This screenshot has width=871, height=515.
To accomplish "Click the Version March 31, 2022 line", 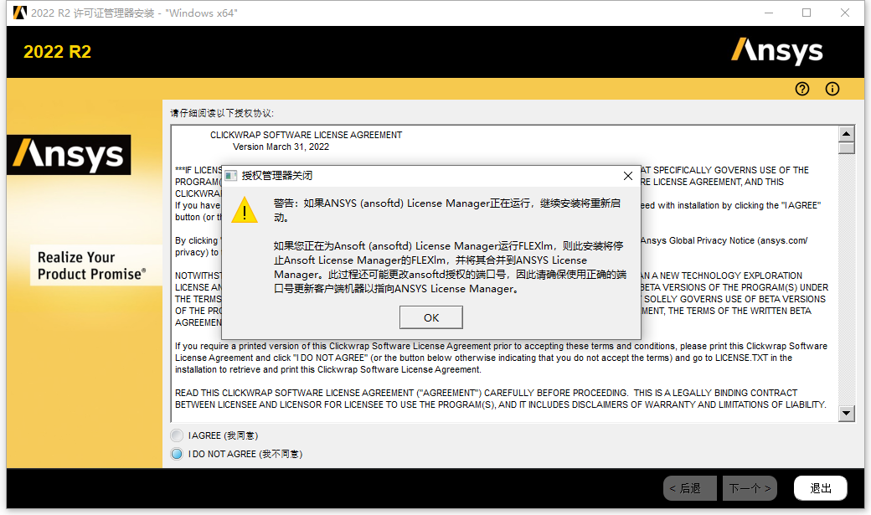I will (x=281, y=147).
